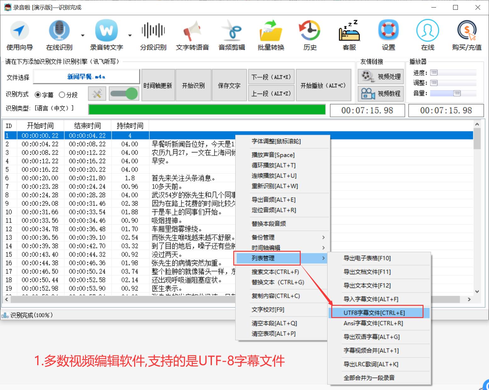Image resolution: width=489 pixels, height=390 pixels.
Task: Expand the 在线识别 dropdown arrow
Action: coord(82,36)
